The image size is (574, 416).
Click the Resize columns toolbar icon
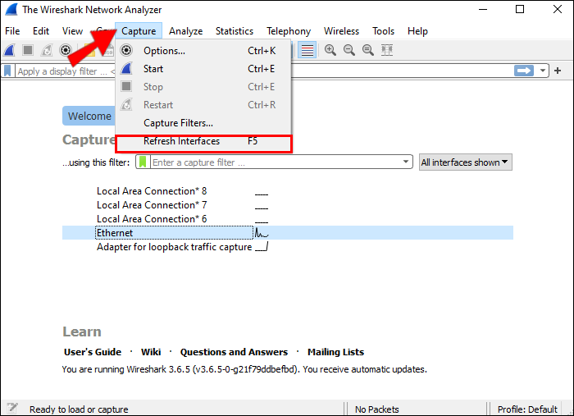(x=386, y=50)
